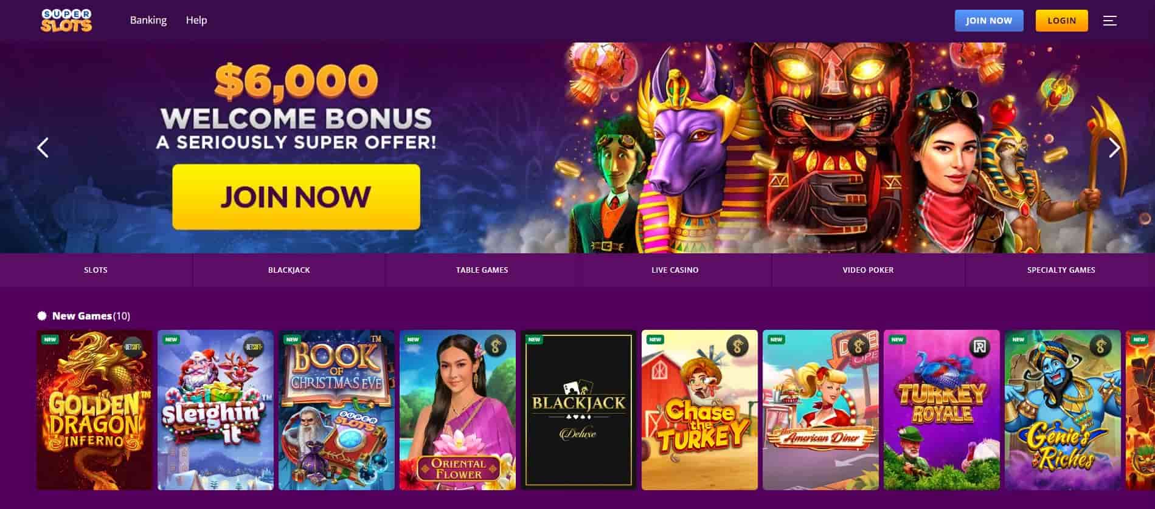Screen dimensions: 1155x509
Task: Open the Help menu item
Action: tap(196, 20)
